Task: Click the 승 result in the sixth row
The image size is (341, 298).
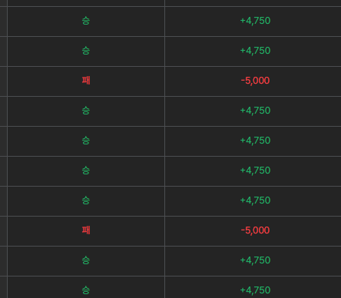Action: click(86, 171)
